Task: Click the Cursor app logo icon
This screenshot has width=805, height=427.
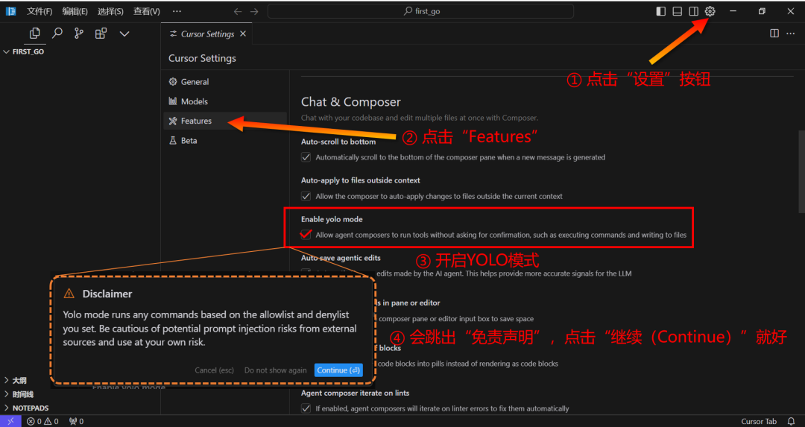Action: point(10,10)
